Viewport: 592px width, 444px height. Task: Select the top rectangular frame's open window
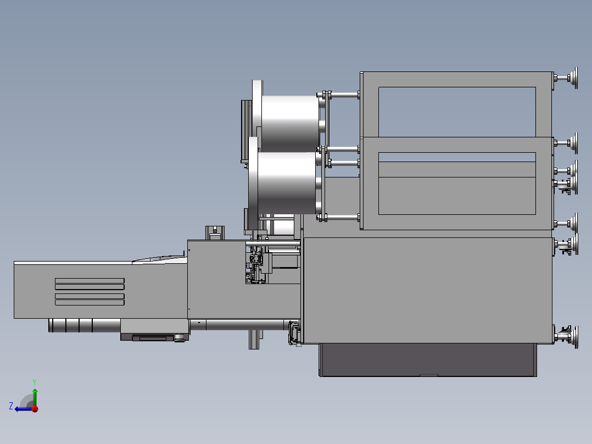coord(457,112)
